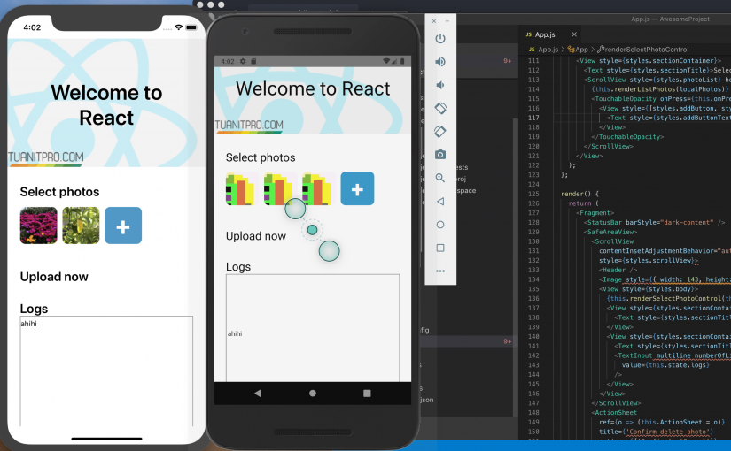The width and height of the screenshot is (731, 451).
Task: Open the emulator extended controls (three dots)
Action: pyautogui.click(x=440, y=271)
